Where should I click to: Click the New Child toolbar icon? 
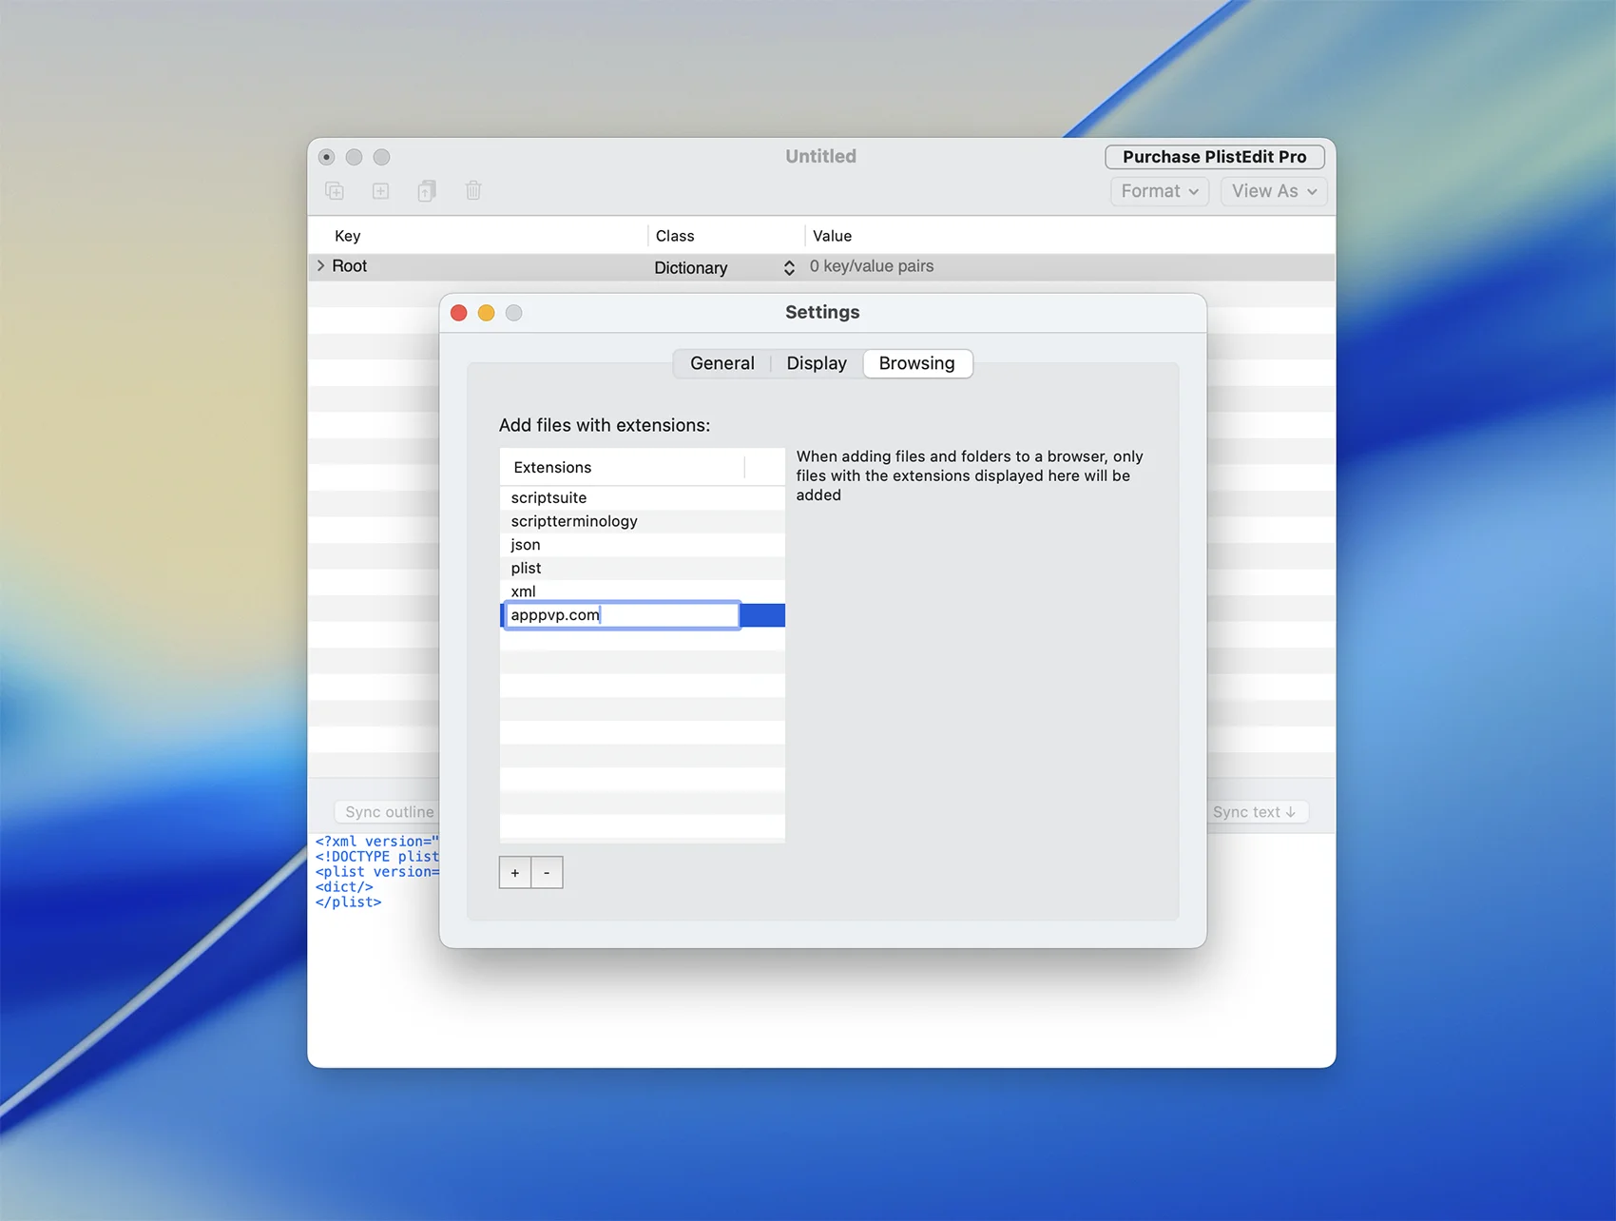click(335, 191)
